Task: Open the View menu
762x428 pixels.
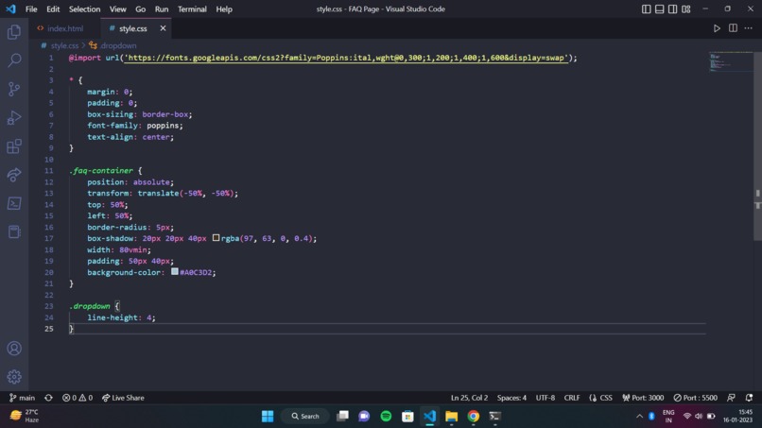Action: [117, 9]
